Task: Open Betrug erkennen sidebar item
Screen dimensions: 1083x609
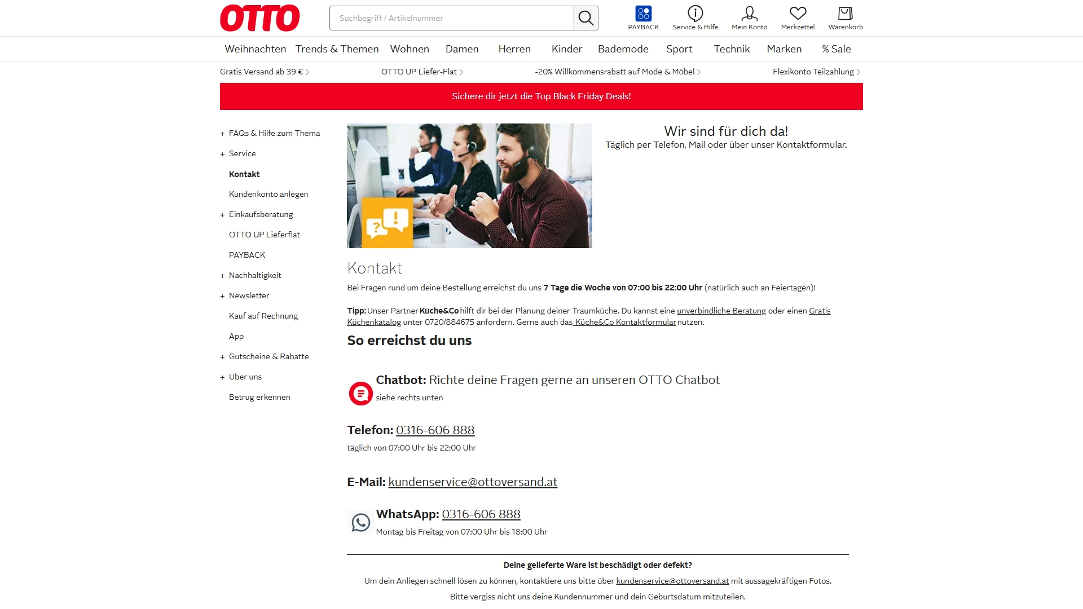Action: 259,397
